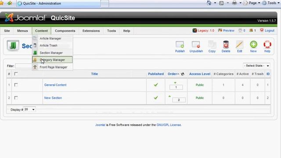Click Public access level for General Content
Viewport: 281px width, 158px height.
point(200,85)
